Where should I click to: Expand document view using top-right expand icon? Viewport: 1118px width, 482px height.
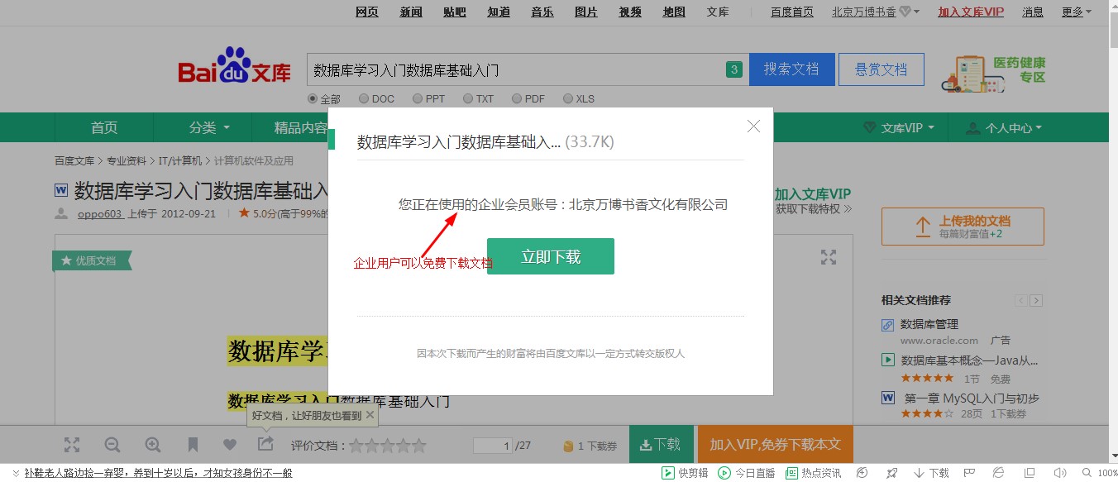tap(829, 257)
